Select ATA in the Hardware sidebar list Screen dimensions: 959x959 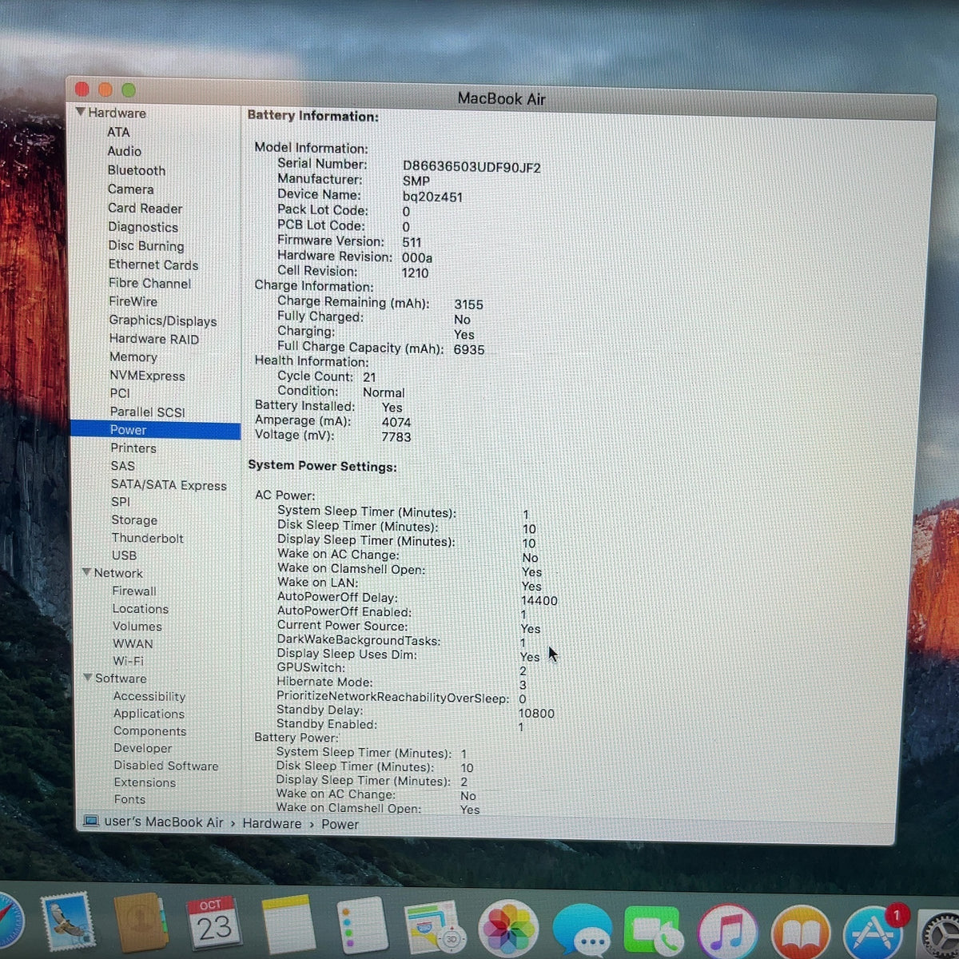pyautogui.click(x=118, y=132)
